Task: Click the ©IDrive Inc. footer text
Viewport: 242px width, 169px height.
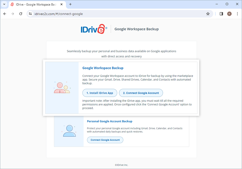Action: pos(122,165)
